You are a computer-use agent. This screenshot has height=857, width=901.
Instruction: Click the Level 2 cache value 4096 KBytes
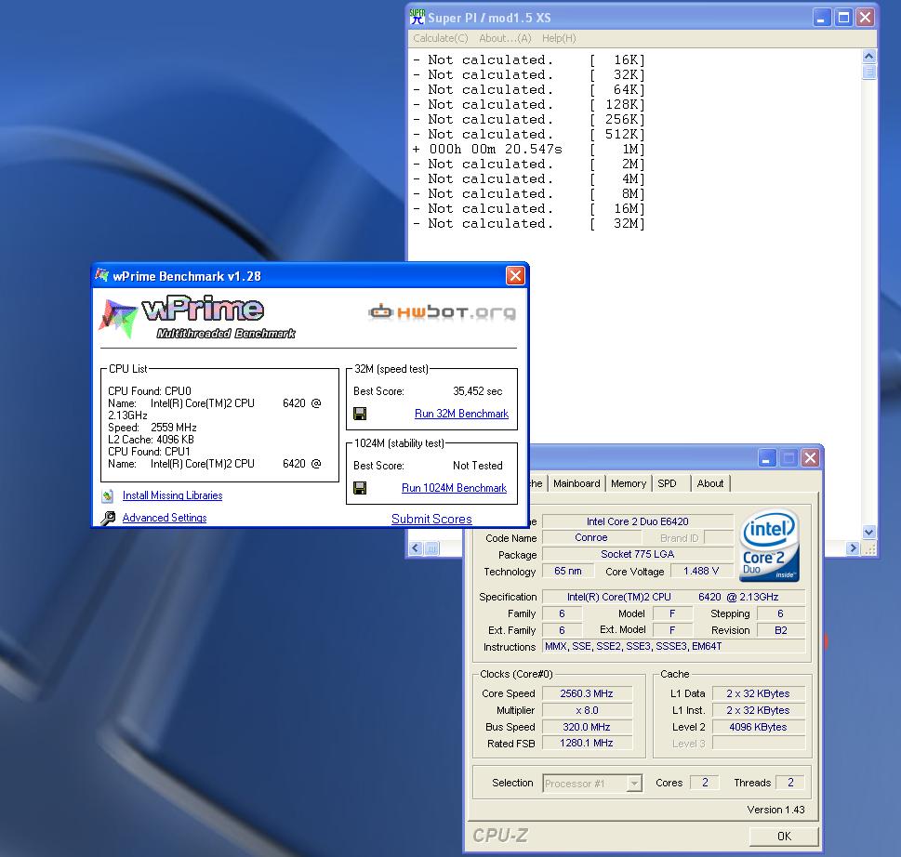[758, 727]
